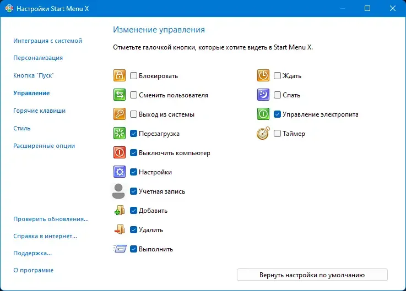Open the Справка в интернет link
This screenshot has width=406, height=291.
point(45,236)
